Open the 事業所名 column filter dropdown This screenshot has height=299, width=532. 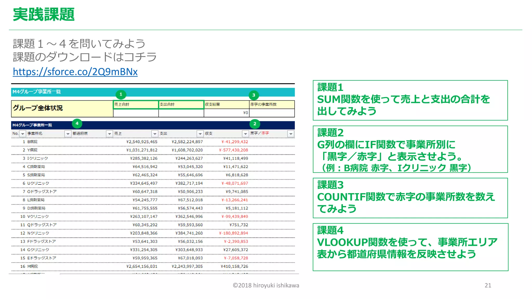point(68,134)
